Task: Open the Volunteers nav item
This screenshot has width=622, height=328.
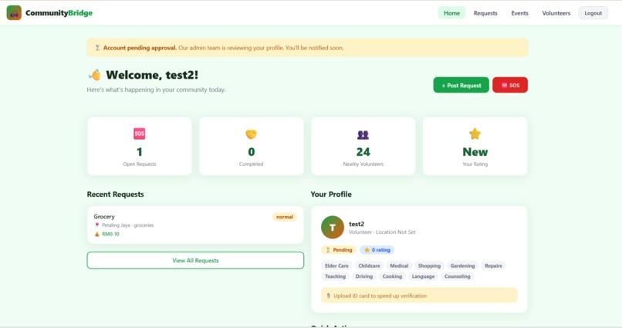Action: coord(556,13)
